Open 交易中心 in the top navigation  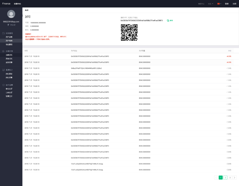coord(18,4)
